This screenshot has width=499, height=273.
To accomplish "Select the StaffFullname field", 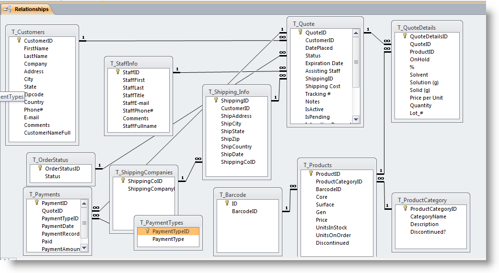I will click(139, 126).
